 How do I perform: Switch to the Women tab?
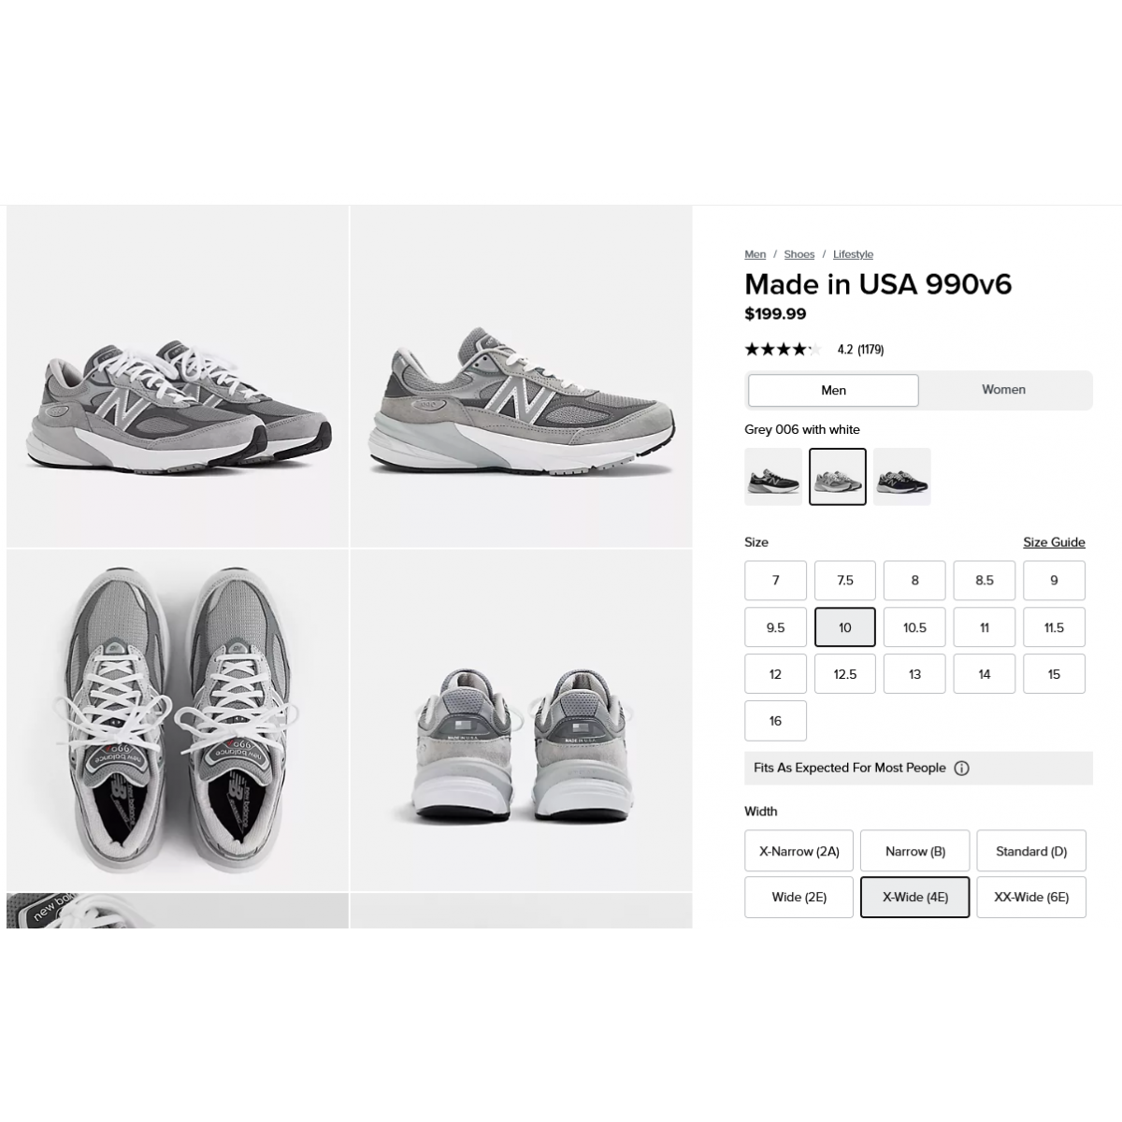coord(1003,390)
